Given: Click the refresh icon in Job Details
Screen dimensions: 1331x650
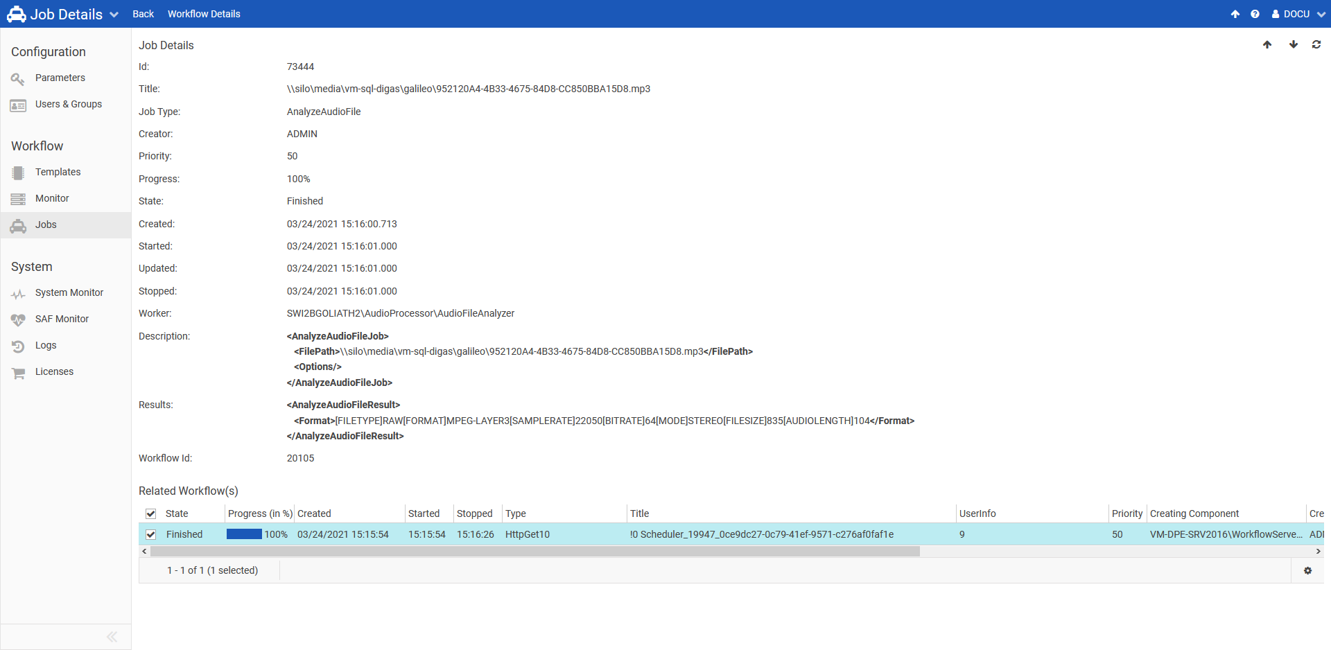Looking at the screenshot, I should pyautogui.click(x=1316, y=45).
